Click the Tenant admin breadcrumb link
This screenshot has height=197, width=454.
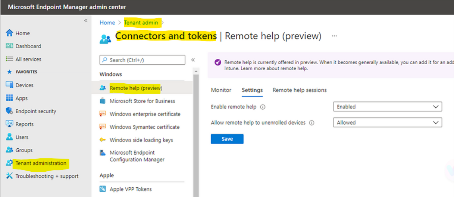click(x=141, y=23)
